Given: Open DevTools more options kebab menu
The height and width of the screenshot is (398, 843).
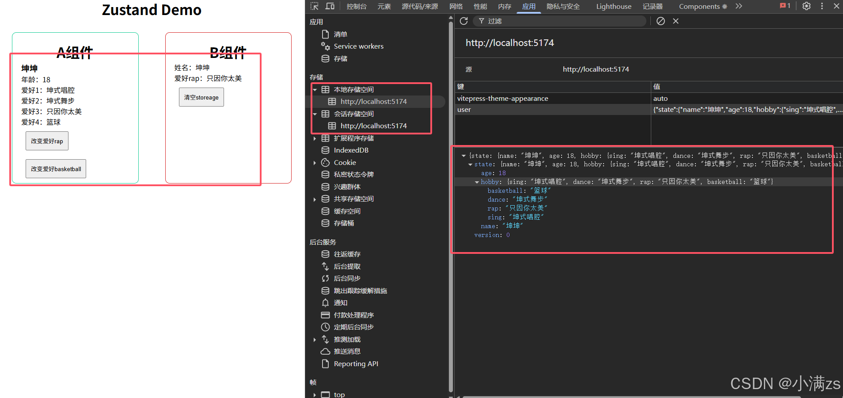Looking at the screenshot, I should click(822, 6).
